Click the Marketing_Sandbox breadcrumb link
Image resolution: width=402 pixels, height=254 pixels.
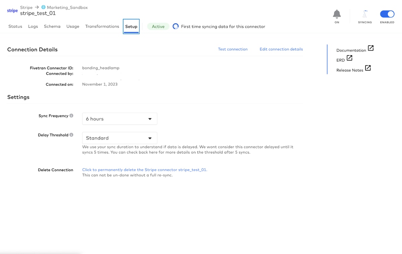pos(67,7)
